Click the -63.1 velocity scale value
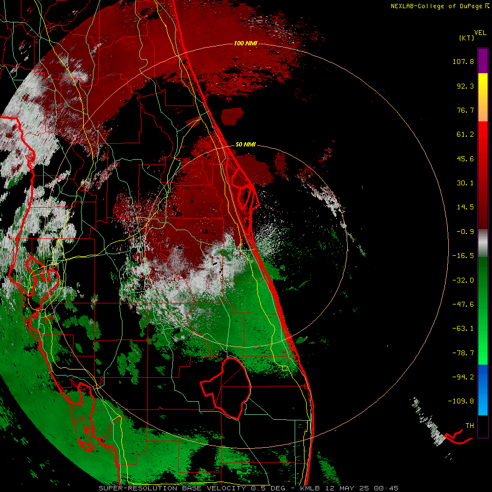 [x=463, y=329]
